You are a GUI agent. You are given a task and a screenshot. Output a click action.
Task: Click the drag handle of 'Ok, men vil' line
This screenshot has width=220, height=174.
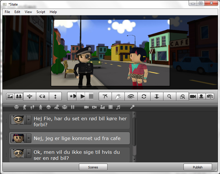(6, 155)
